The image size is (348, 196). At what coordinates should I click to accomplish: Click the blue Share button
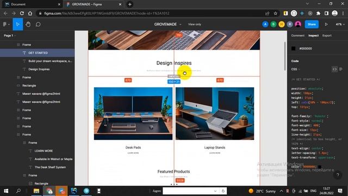(312, 24)
